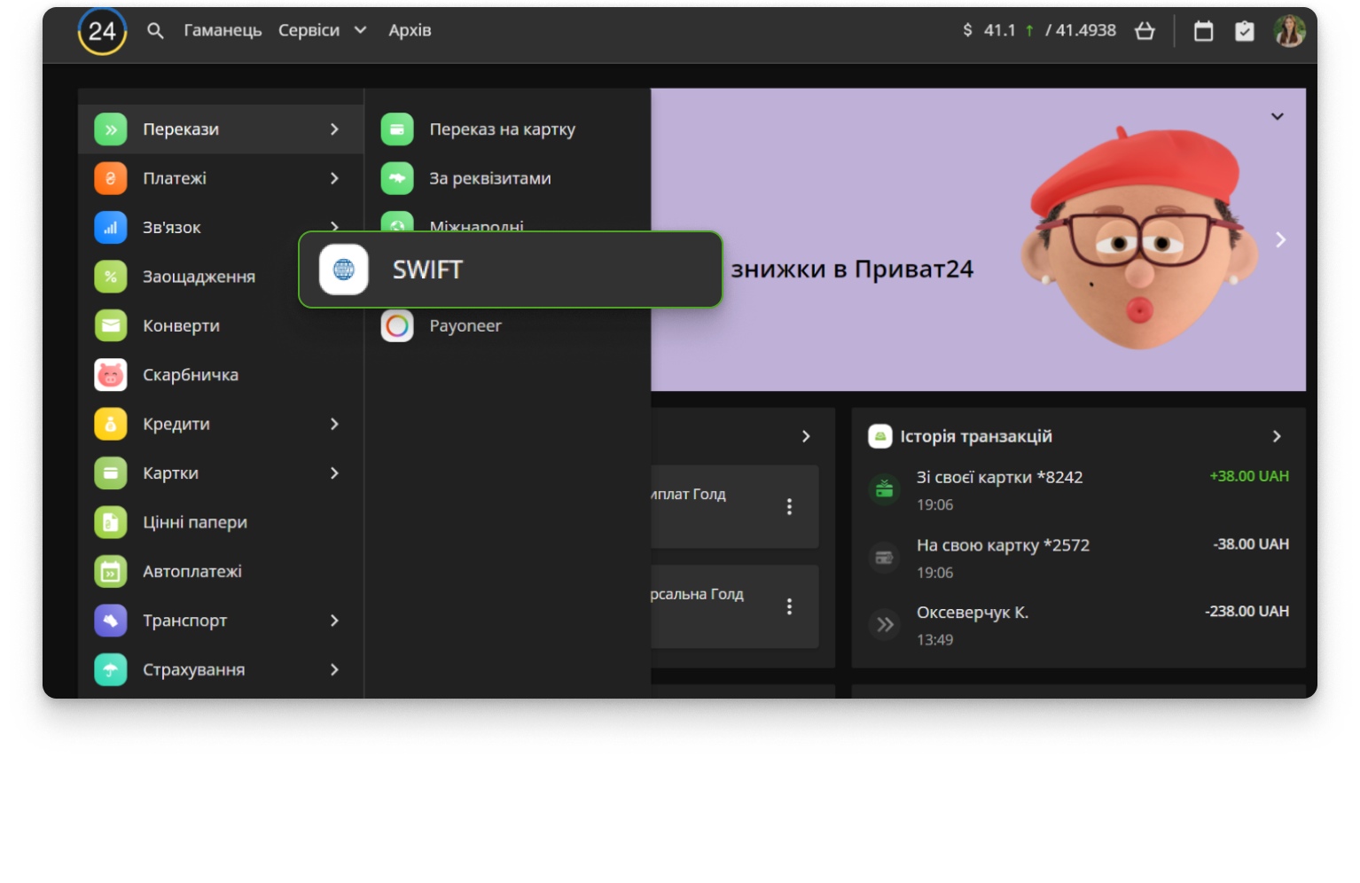Open Скарбничка piggy bank item

190,375
